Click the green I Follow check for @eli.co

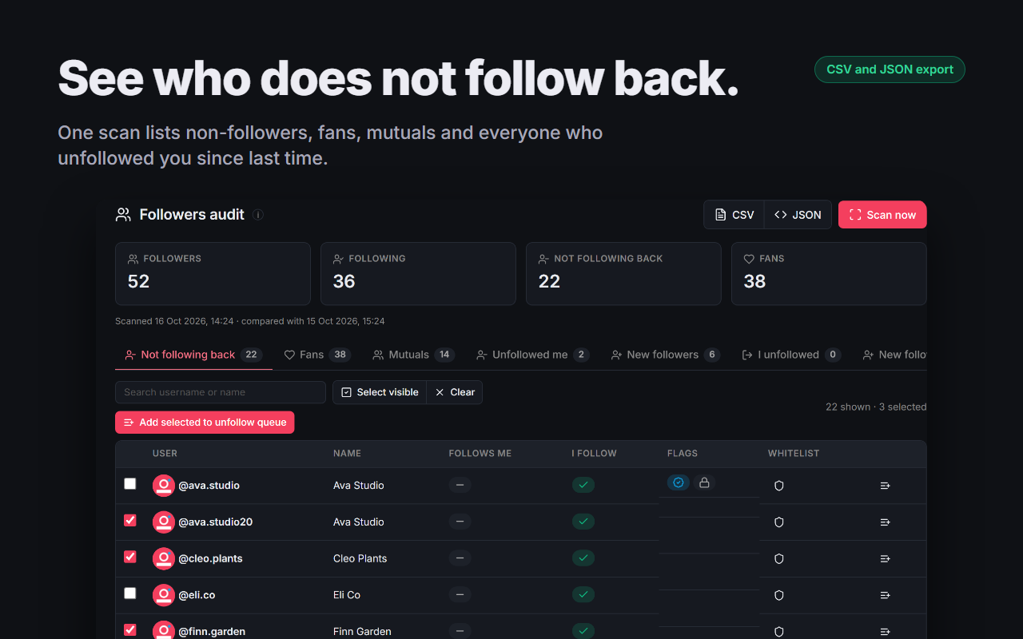[x=583, y=595]
